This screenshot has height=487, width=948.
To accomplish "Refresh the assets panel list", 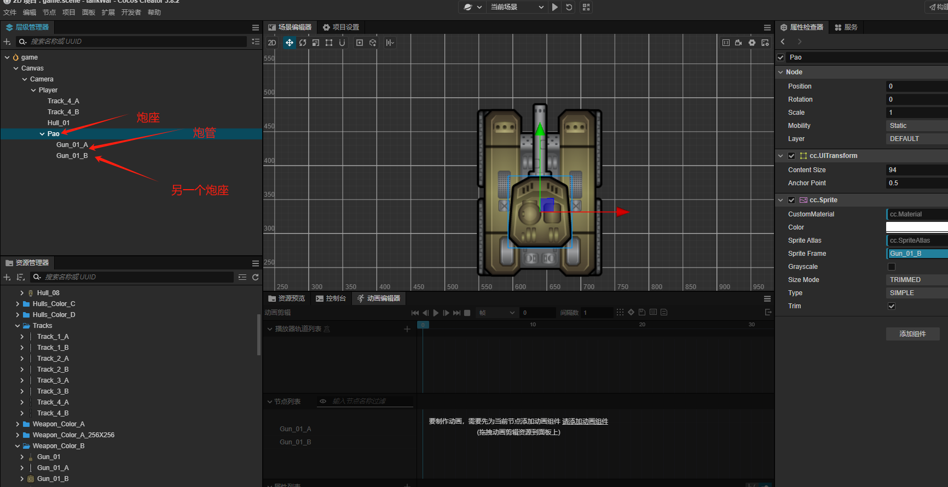I will click(x=255, y=277).
